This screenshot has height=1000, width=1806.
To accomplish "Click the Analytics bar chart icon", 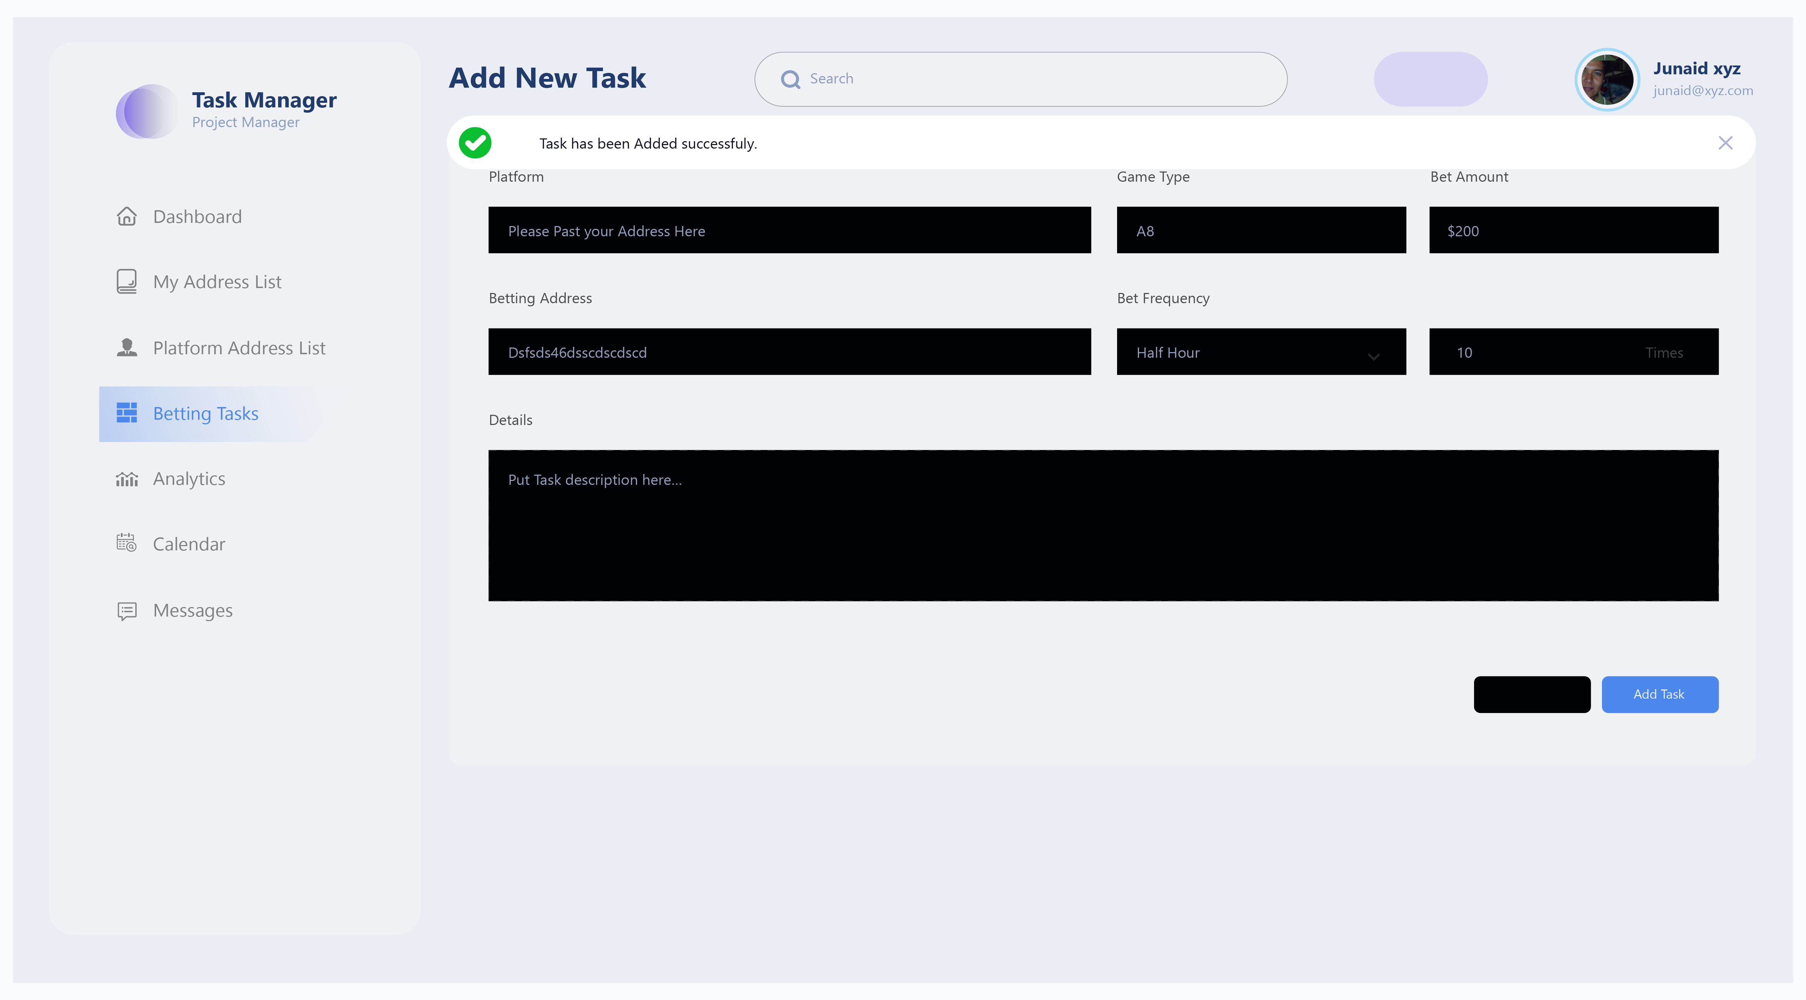I will pos(126,479).
